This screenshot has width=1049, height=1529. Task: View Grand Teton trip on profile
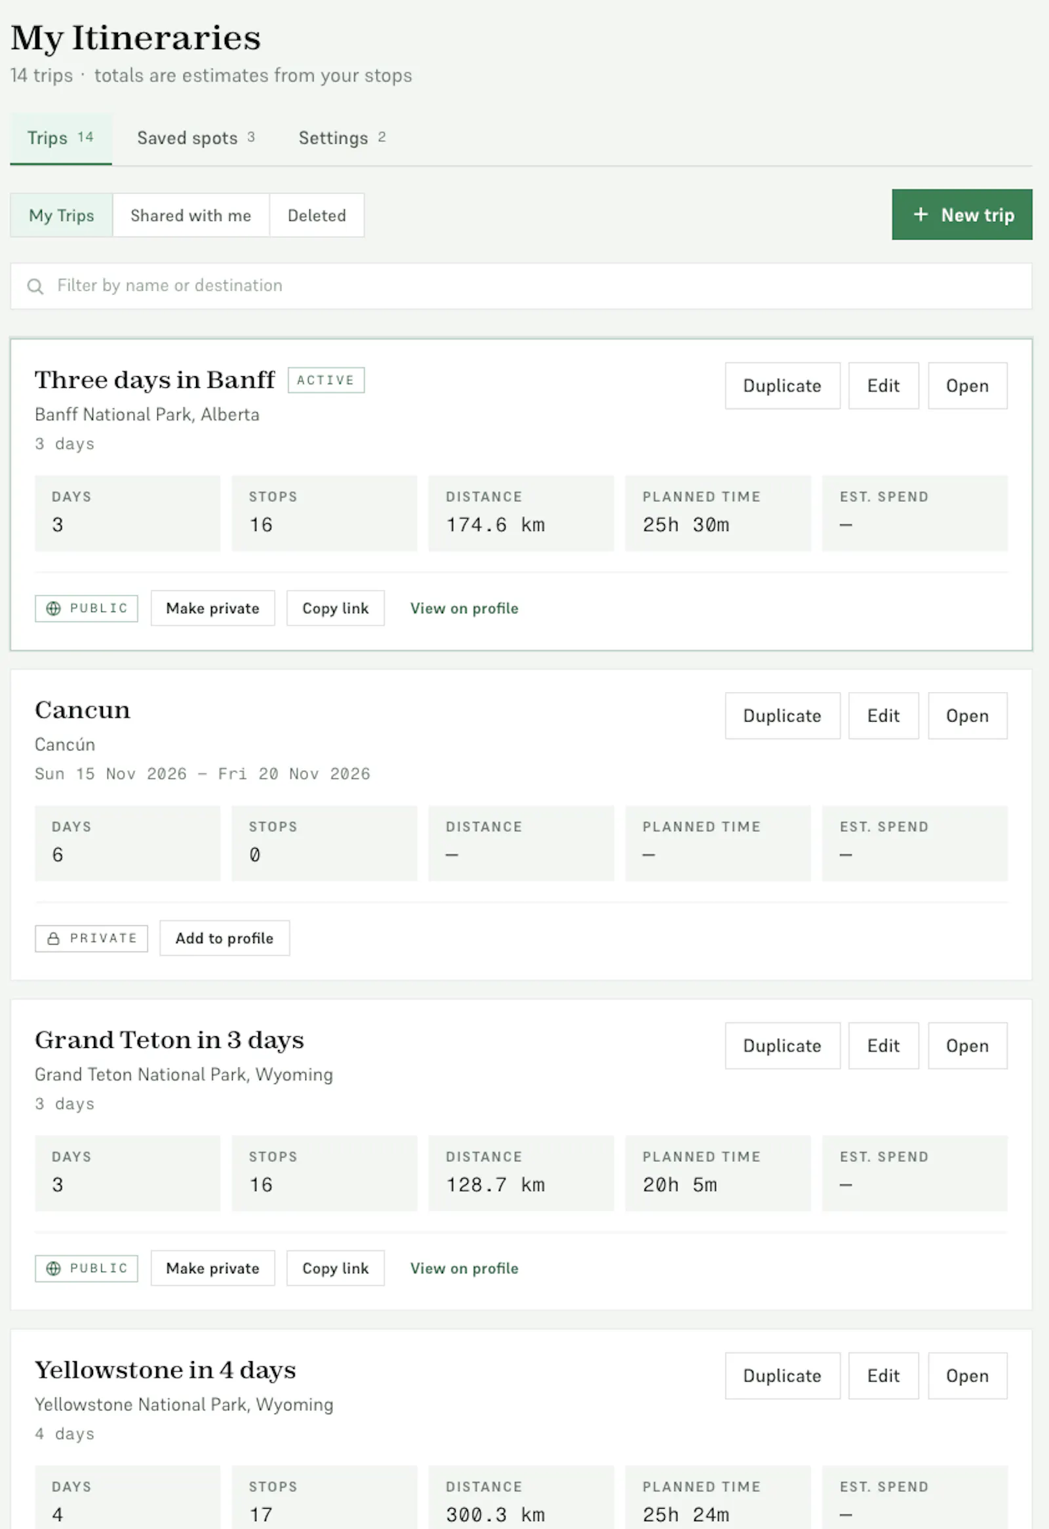(x=465, y=1268)
